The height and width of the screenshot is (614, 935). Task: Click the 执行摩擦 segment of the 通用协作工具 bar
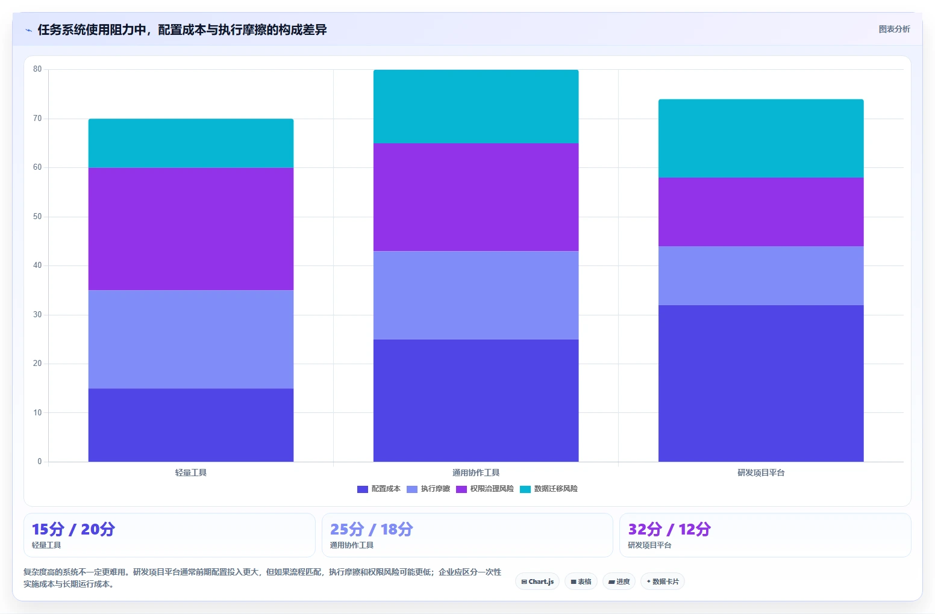click(476, 295)
